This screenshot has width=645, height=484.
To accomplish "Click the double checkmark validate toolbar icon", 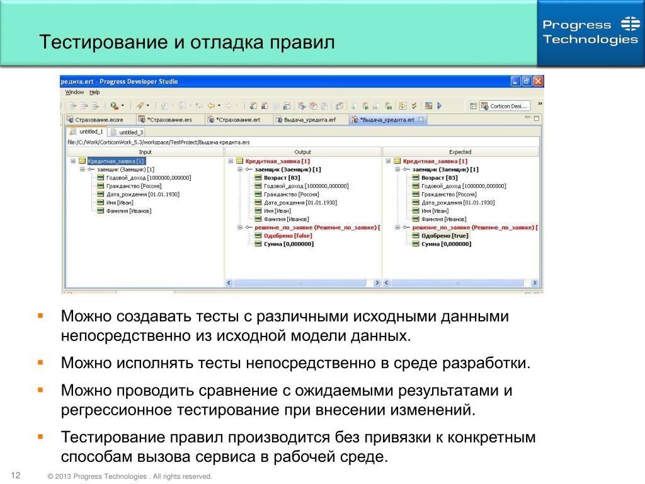I will (414, 106).
